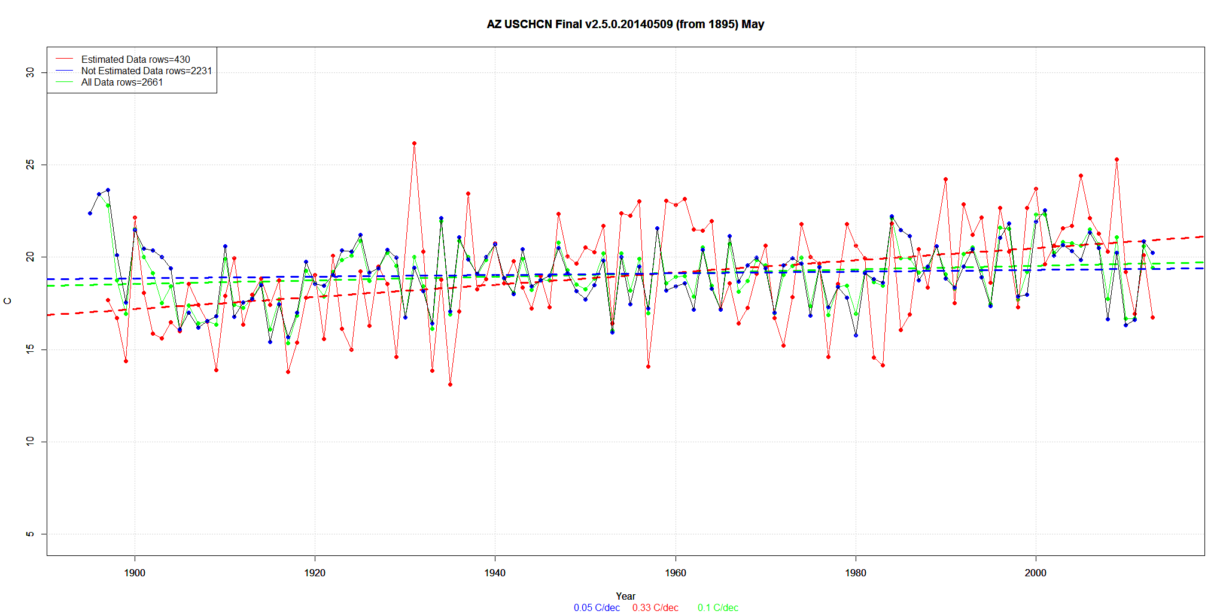Click the 'C' y-axis label
The height and width of the screenshot is (614, 1229).
8,301
